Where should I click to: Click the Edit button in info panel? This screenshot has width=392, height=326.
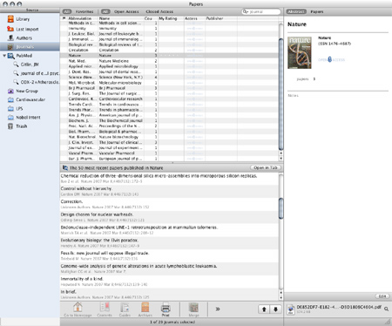pos(382,296)
